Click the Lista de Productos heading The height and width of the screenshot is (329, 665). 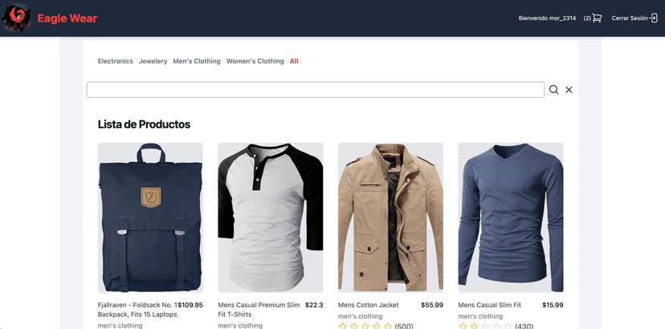[x=145, y=124]
